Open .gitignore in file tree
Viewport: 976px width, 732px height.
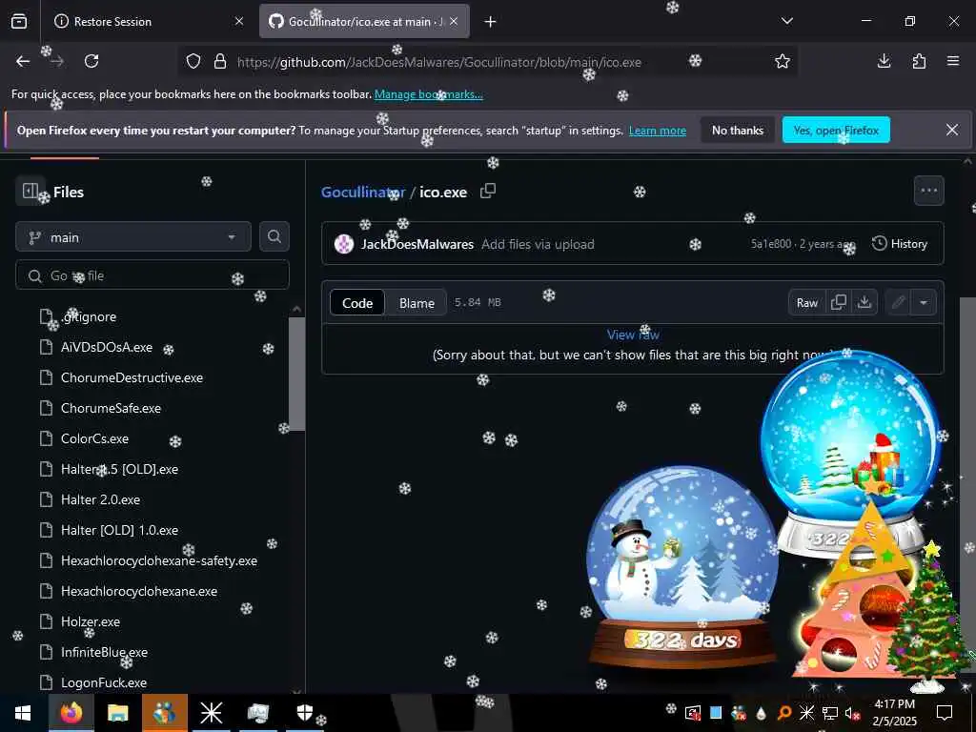89,316
